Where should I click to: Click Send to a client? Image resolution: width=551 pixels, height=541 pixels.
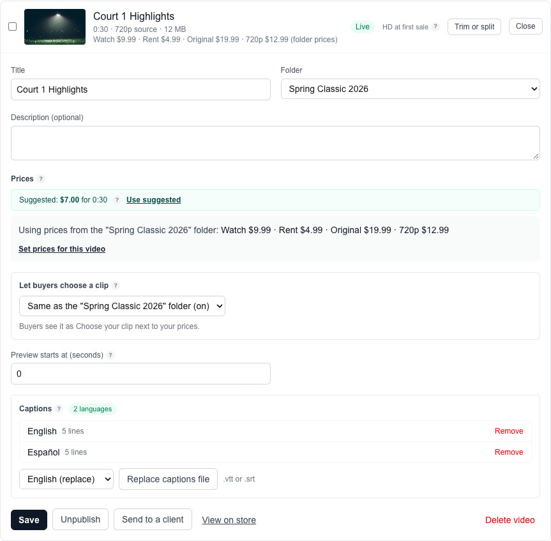[153, 519]
